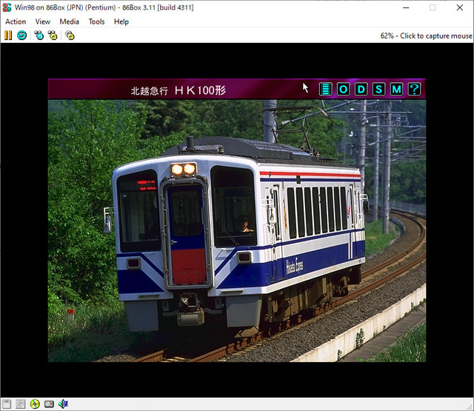
Task: Click the hard disk status icon
Action: 49,404
